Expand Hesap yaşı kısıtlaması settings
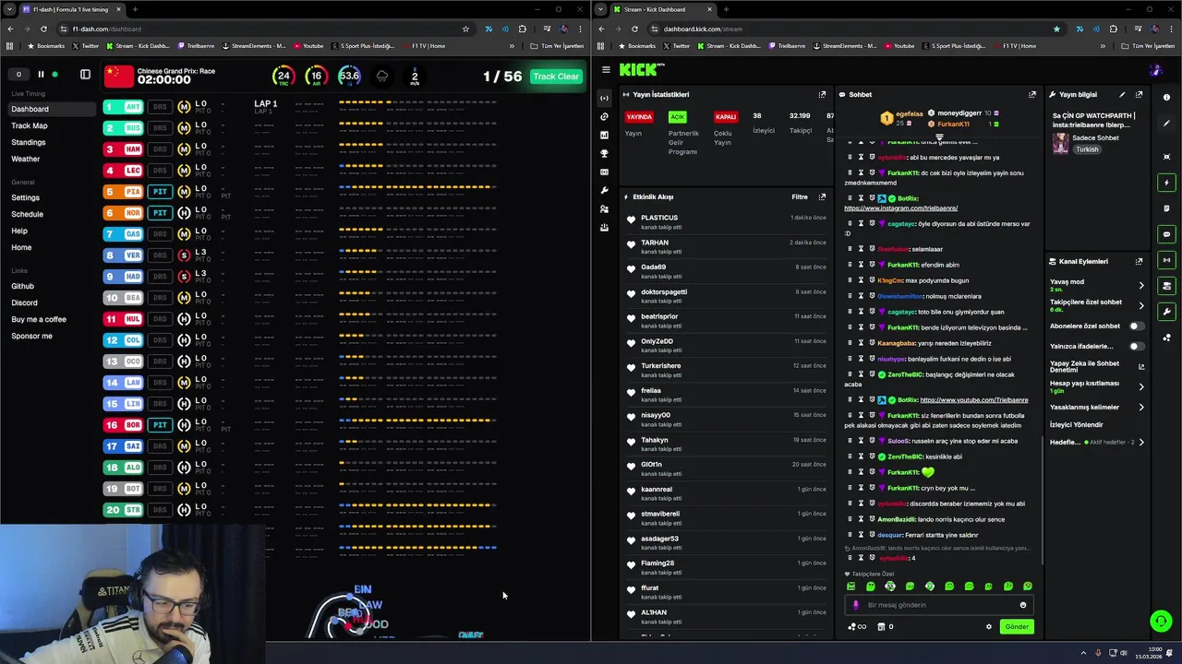 [x=1141, y=386]
